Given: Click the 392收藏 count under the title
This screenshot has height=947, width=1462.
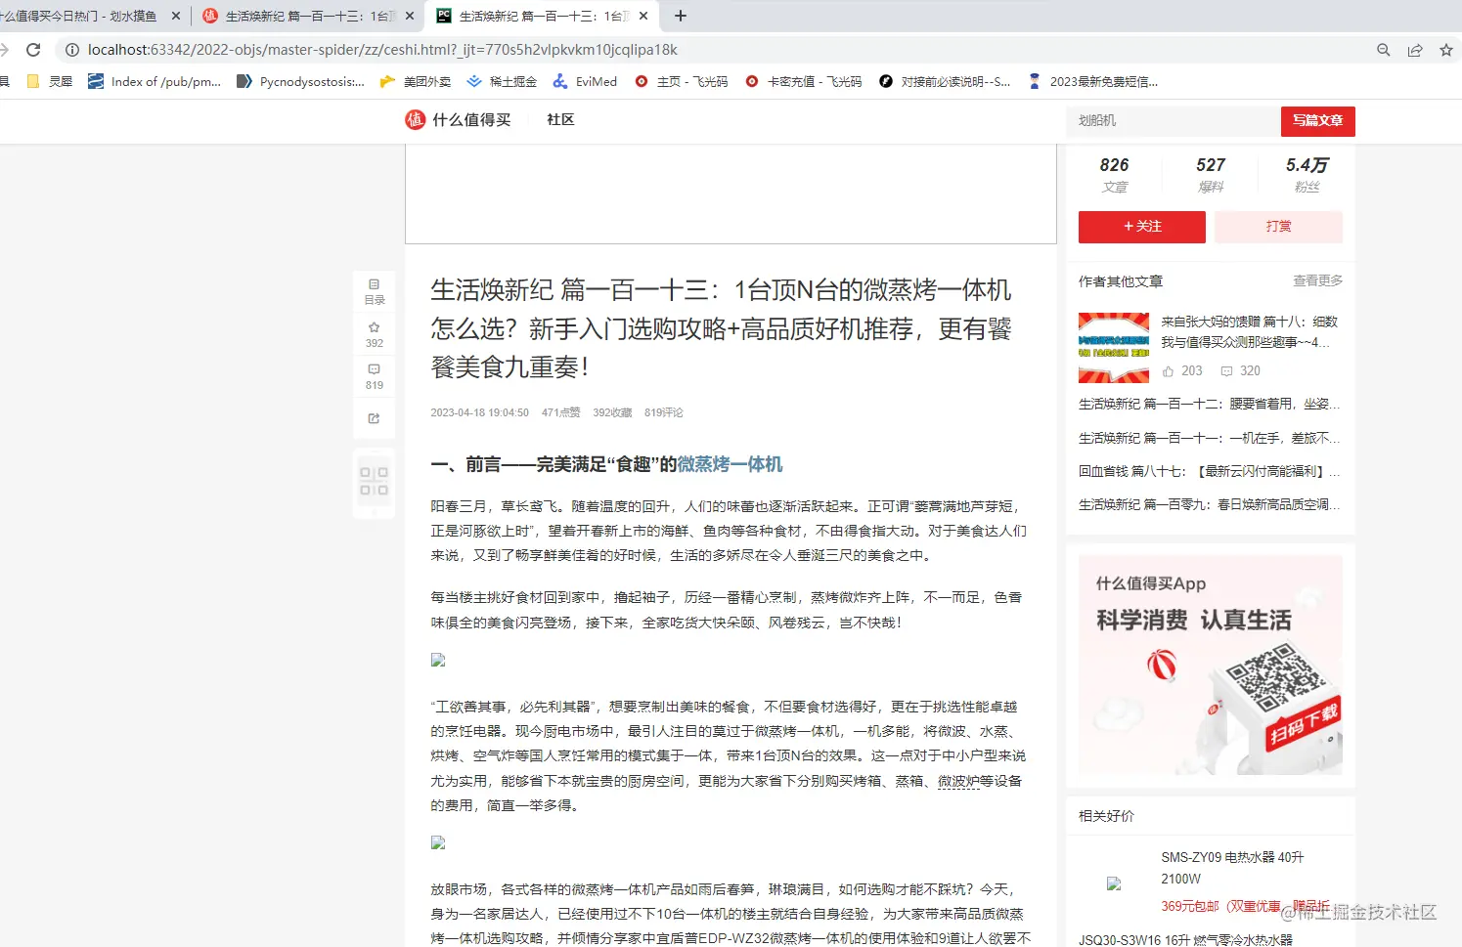Looking at the screenshot, I should click(612, 412).
